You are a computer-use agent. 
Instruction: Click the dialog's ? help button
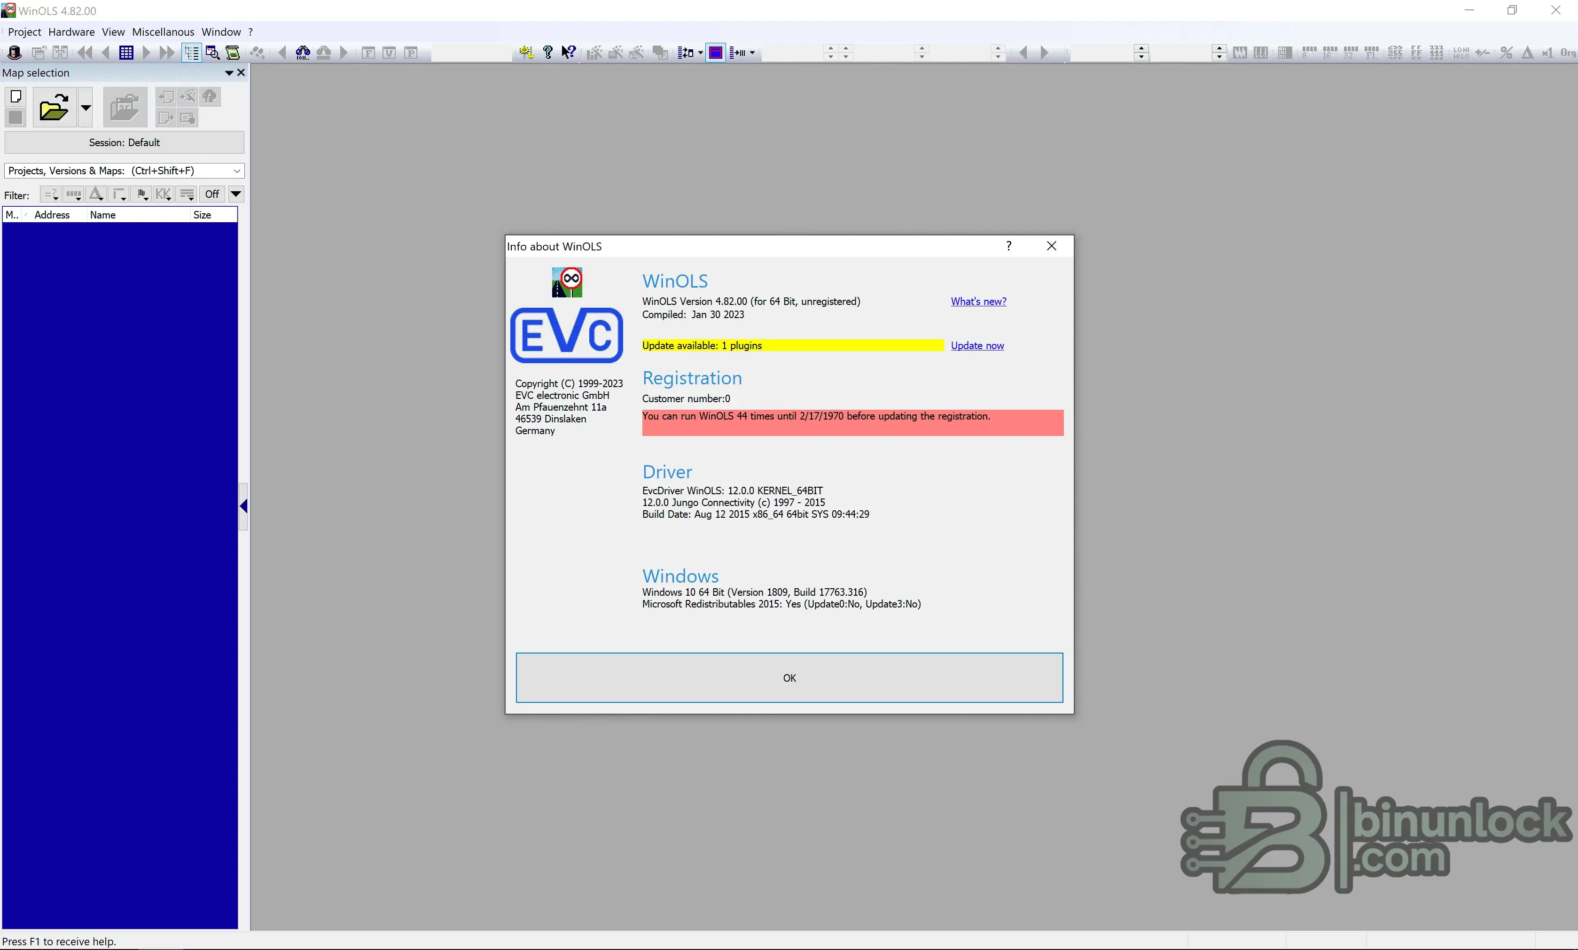pyautogui.click(x=1009, y=247)
